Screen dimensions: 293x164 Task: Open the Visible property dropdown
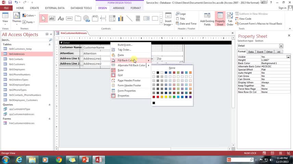288,57
